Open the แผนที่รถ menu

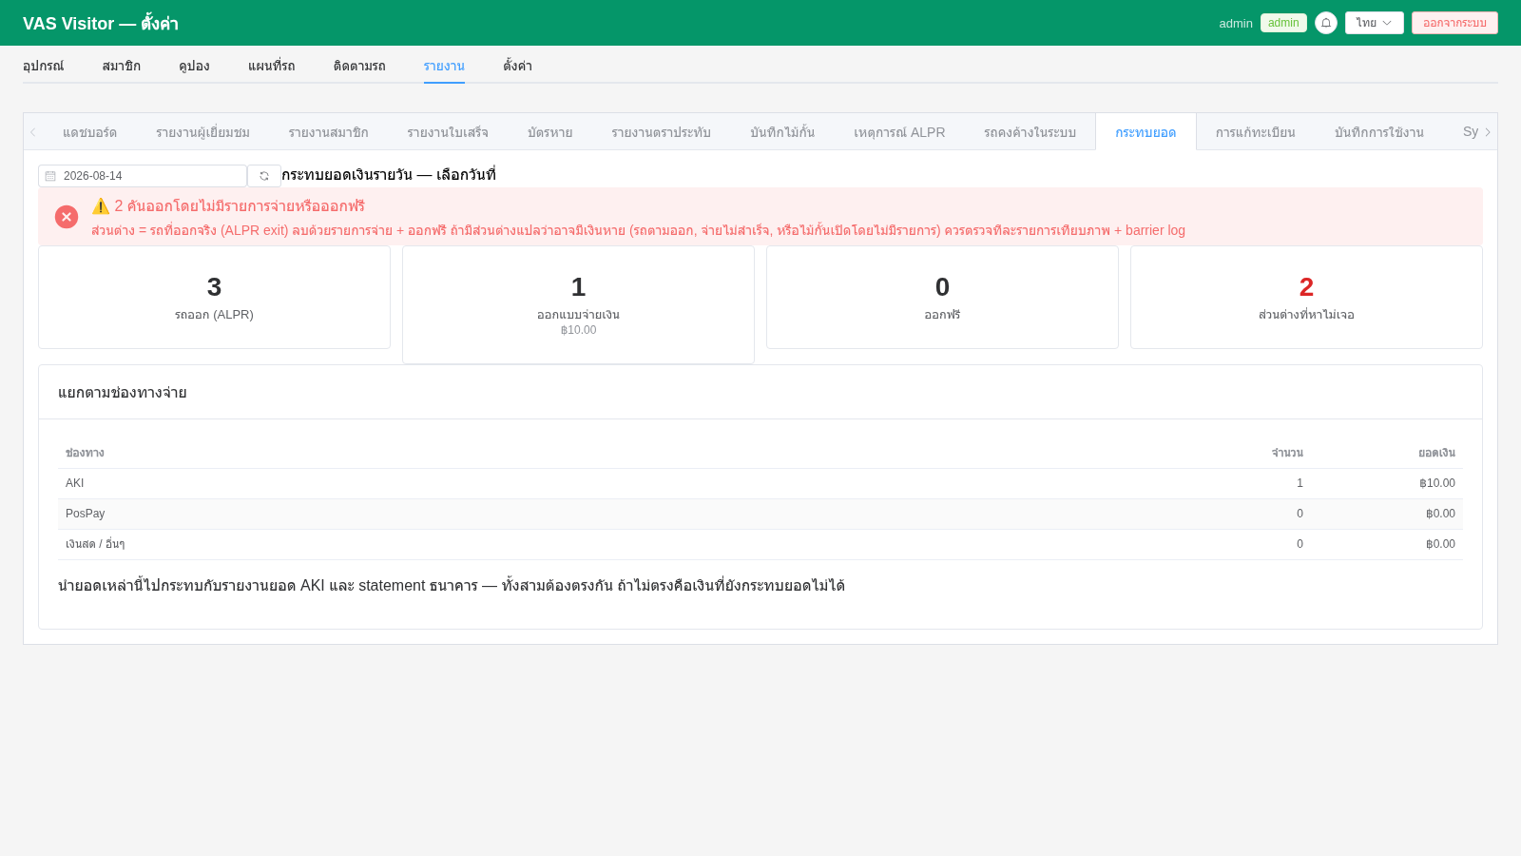271,66
